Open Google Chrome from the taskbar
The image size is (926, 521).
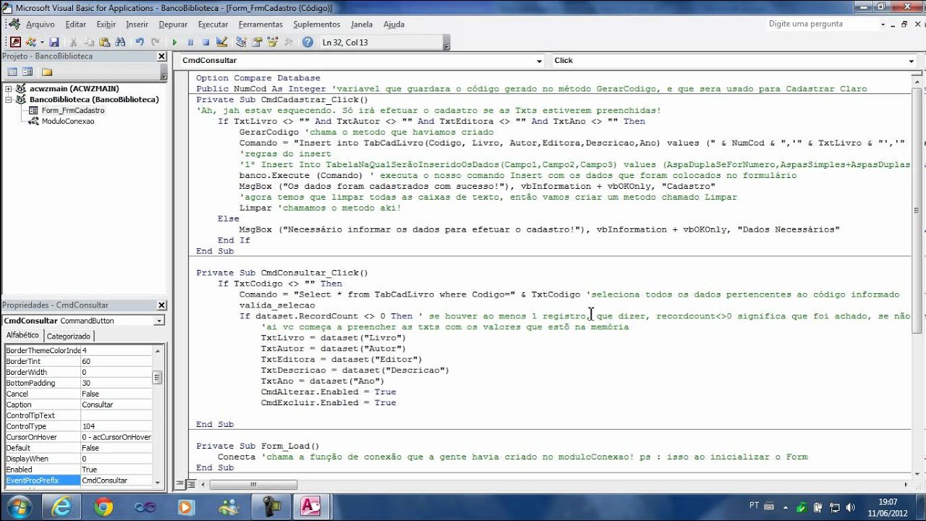(104, 506)
